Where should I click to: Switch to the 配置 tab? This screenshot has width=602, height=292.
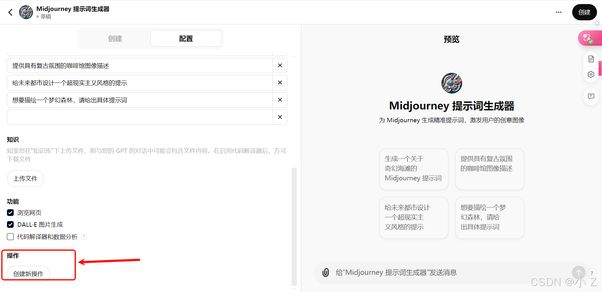pos(186,38)
